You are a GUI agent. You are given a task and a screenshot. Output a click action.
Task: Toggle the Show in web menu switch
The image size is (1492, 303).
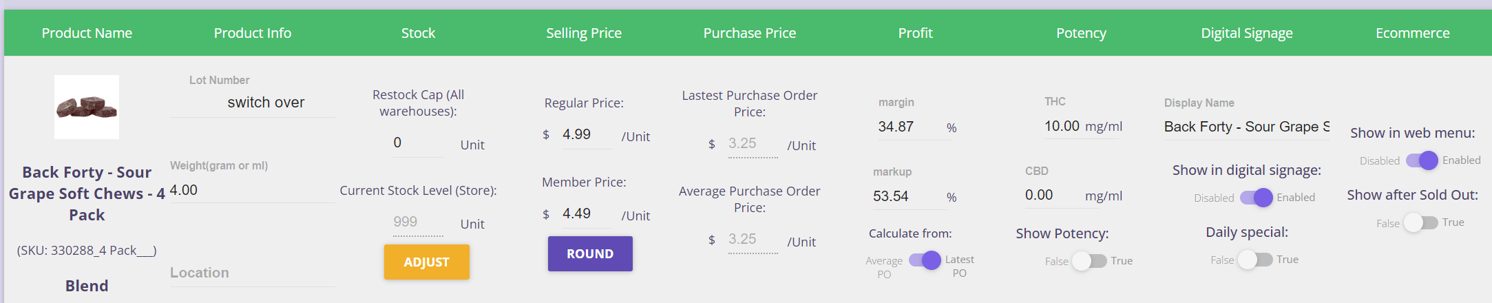click(x=1422, y=160)
